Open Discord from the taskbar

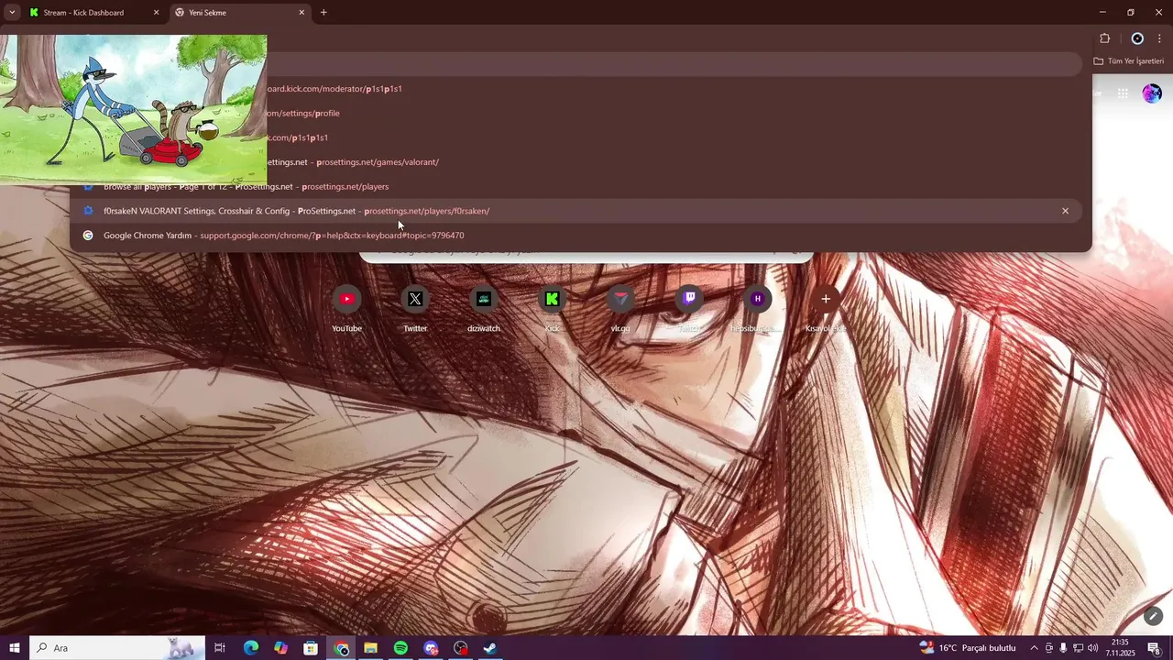click(x=431, y=648)
